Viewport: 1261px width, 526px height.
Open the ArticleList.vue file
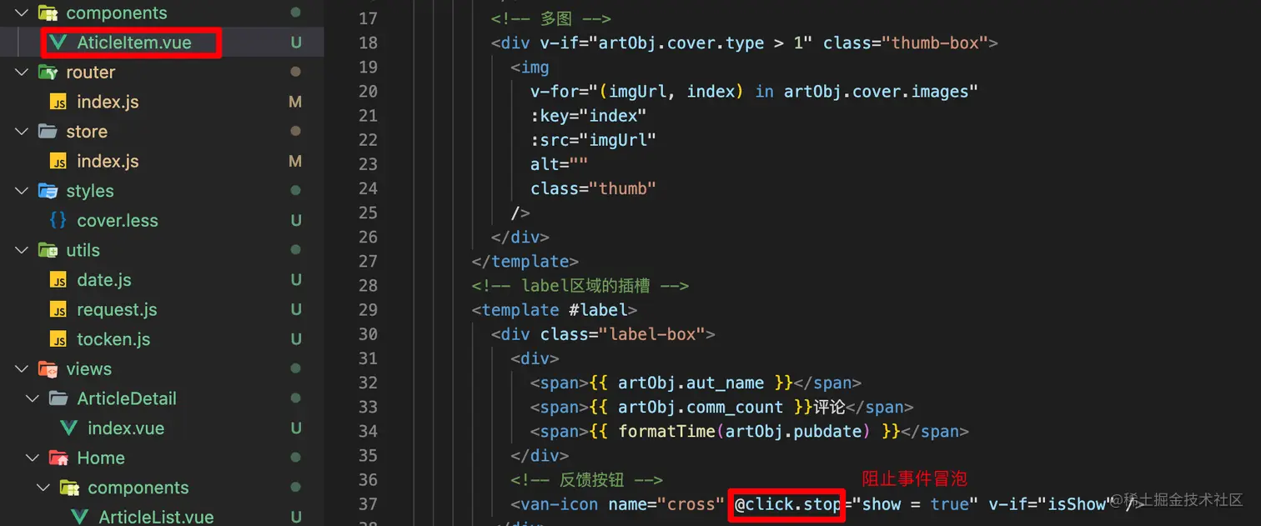(x=156, y=517)
